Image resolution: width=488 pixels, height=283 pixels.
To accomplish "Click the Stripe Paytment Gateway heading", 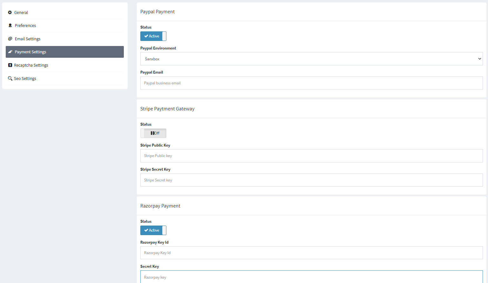I will click(167, 109).
